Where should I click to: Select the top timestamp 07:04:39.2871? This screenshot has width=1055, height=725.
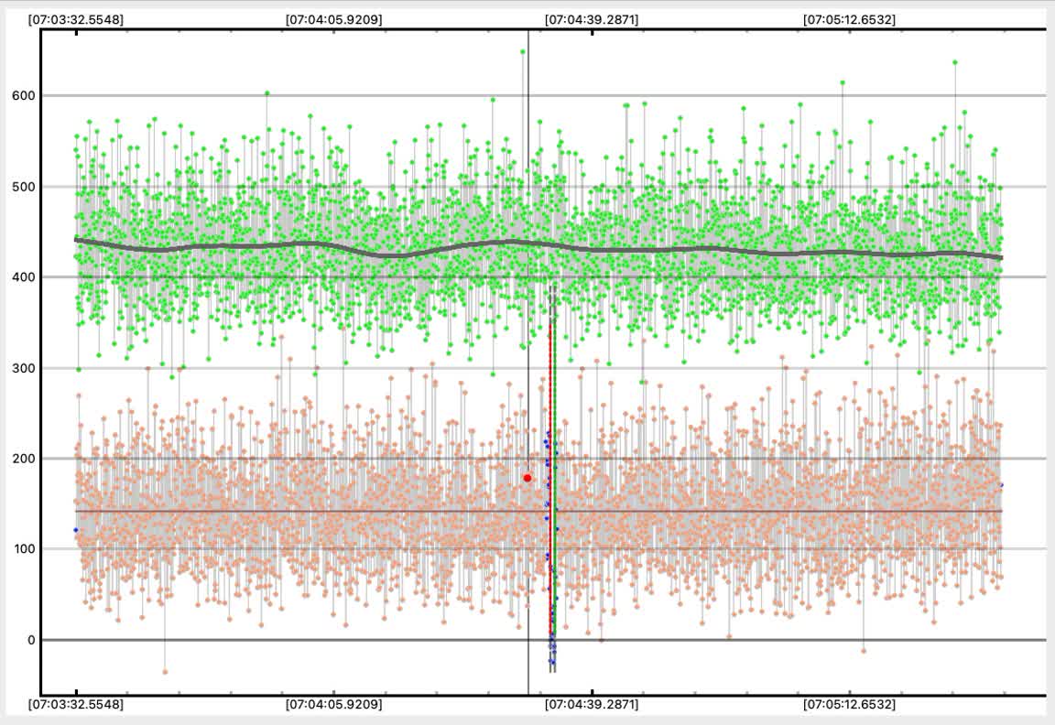coord(592,19)
